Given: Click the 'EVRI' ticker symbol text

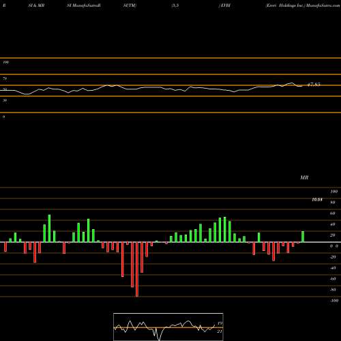Looking at the screenshot, I should (225, 5).
